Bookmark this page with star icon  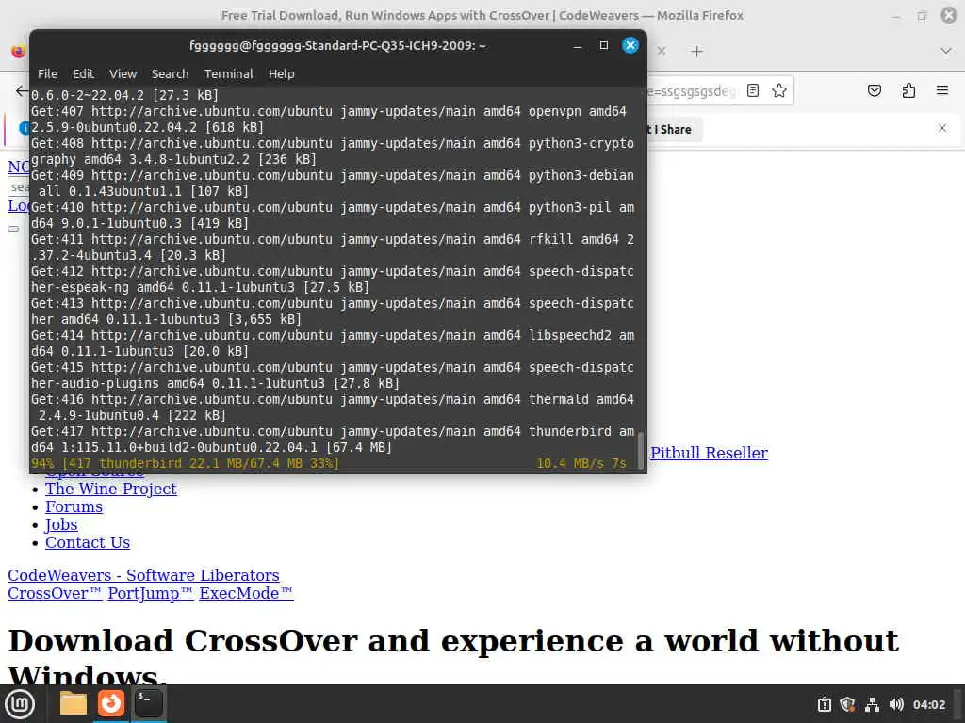tap(779, 91)
